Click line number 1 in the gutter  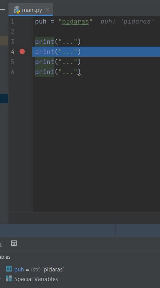click(12, 22)
